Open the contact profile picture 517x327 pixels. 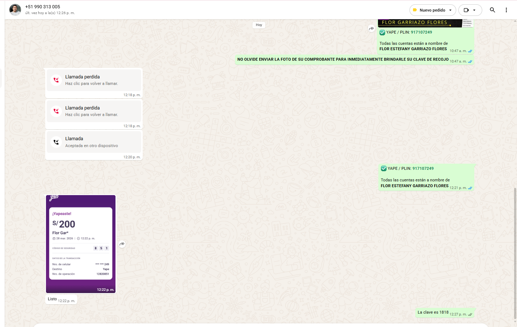(15, 10)
